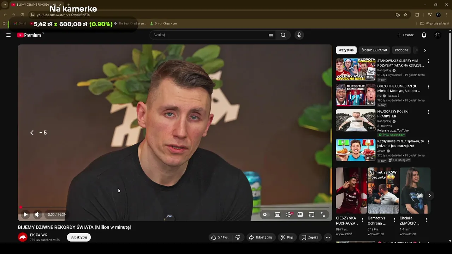Viewport: 452px width, 254px height.
Task: Open Konopskyy channel under STANOWSKI video
Action: [384, 71]
